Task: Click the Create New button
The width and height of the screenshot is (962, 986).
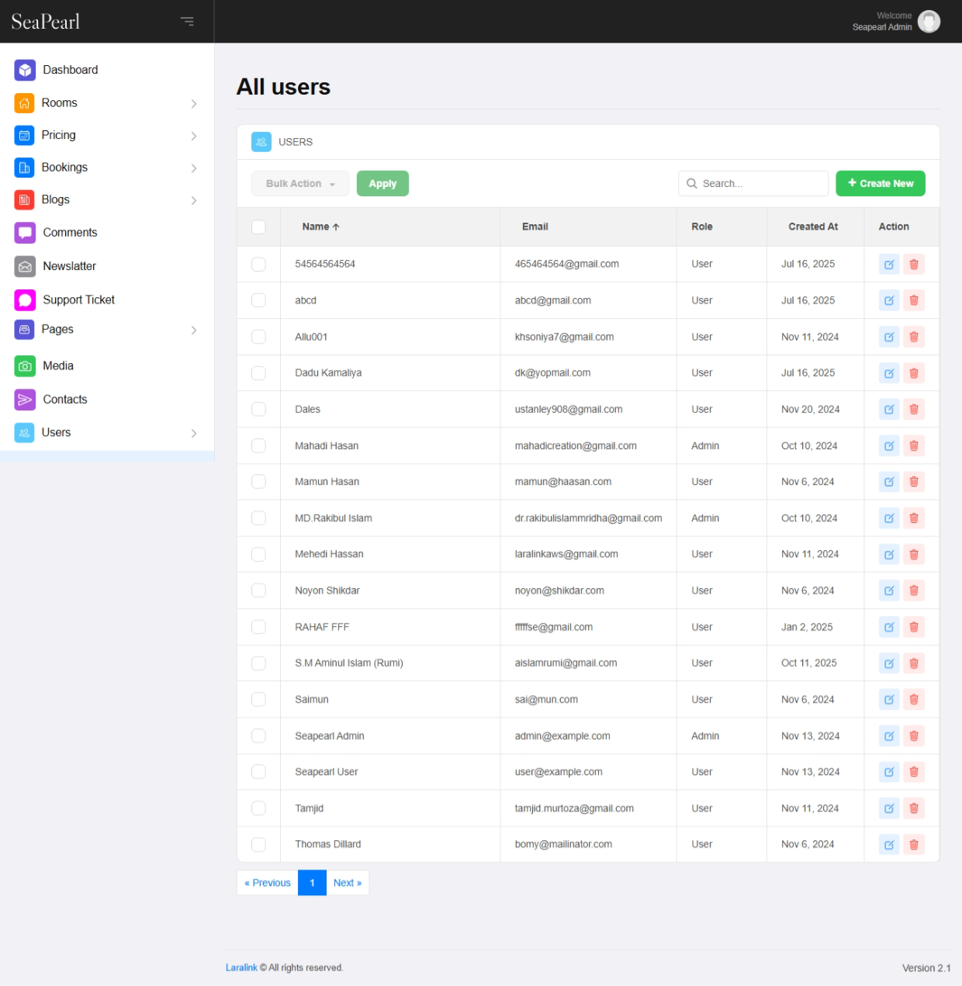Action: coord(880,184)
